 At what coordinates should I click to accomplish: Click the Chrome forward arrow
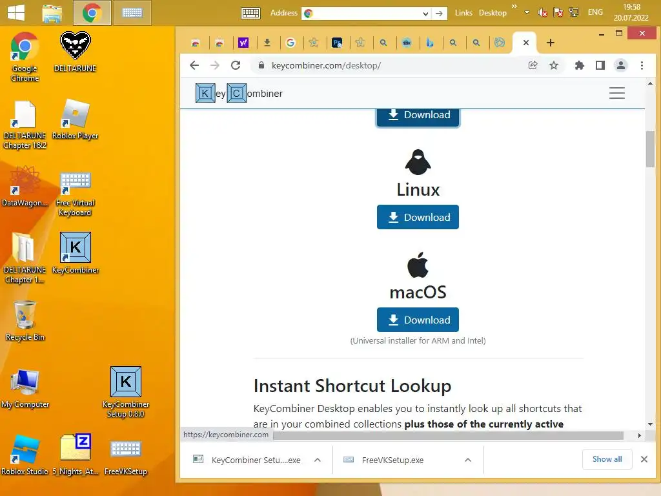[214, 65]
